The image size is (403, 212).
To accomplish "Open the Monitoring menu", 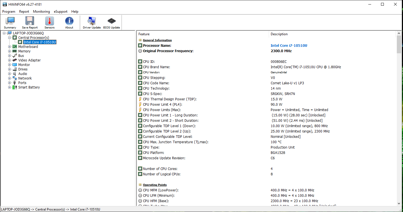I will point(41,12).
